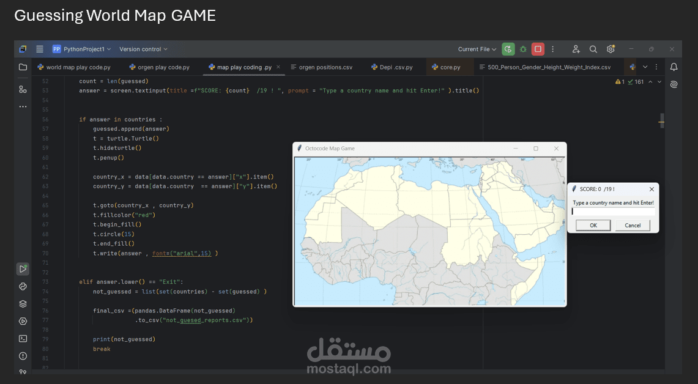The height and width of the screenshot is (384, 698).
Task: Run the current file using the green Run icon
Action: point(508,49)
